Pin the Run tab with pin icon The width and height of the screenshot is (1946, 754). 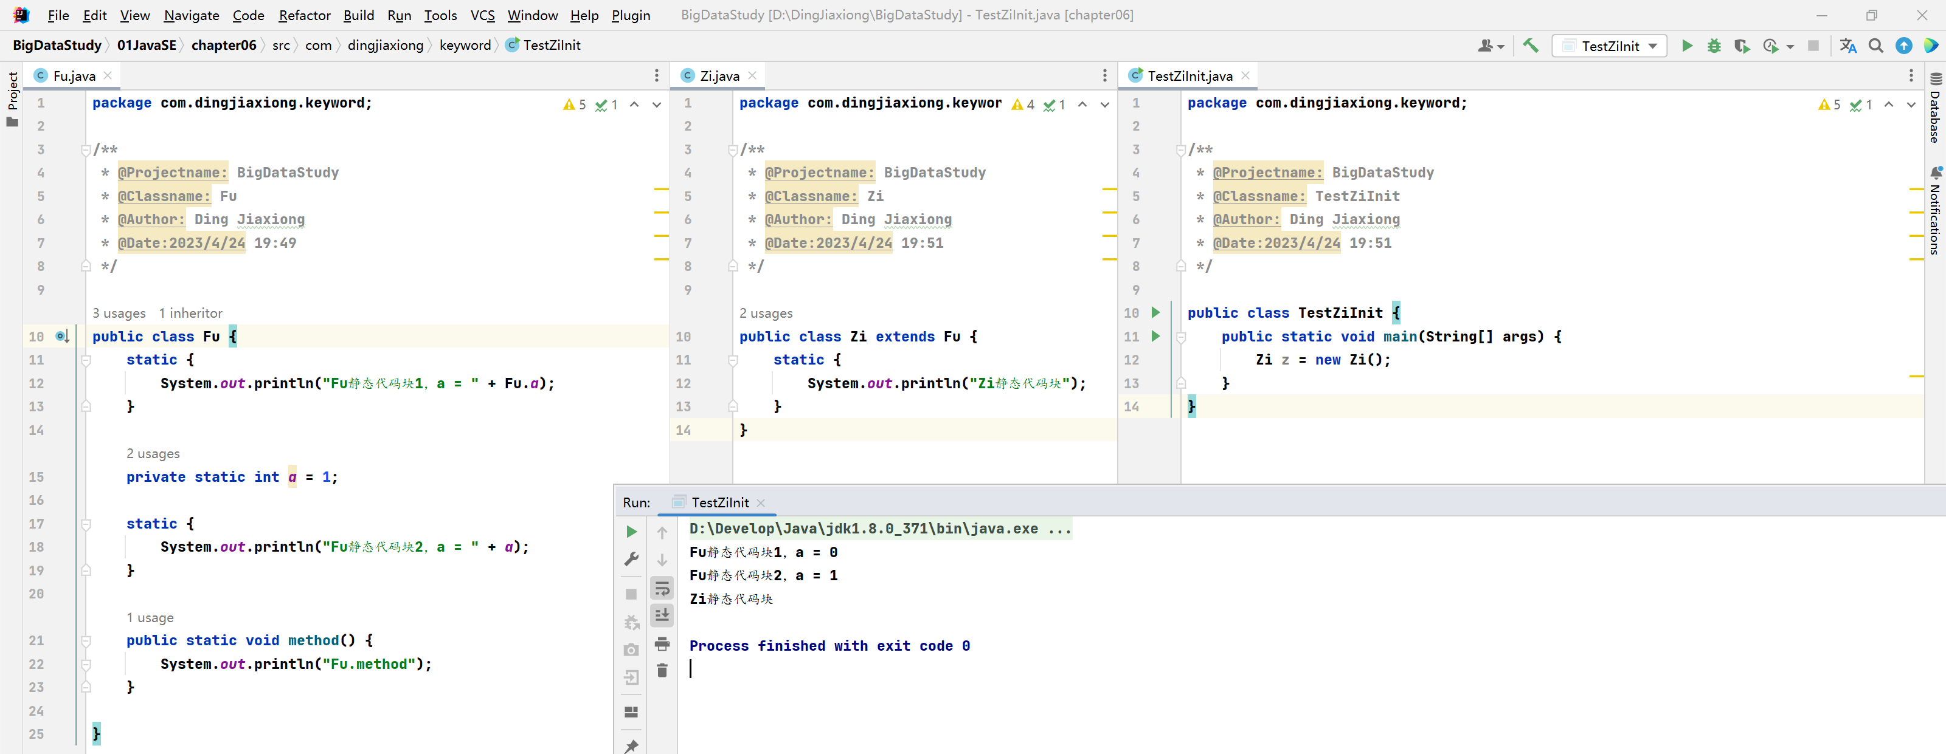[x=632, y=745]
